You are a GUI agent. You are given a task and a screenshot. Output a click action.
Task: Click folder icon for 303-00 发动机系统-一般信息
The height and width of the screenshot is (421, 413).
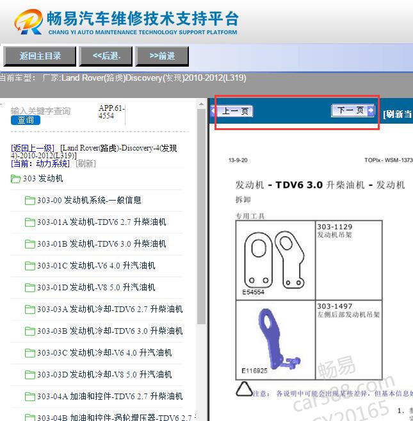click(x=30, y=201)
